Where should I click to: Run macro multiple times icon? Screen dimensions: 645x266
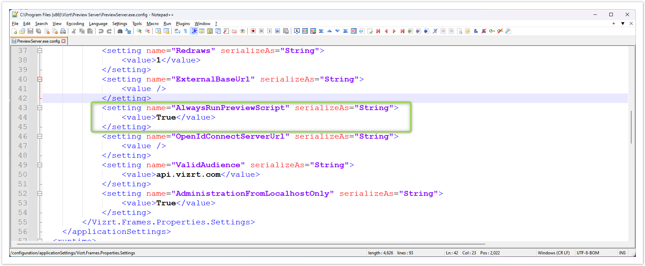278,31
